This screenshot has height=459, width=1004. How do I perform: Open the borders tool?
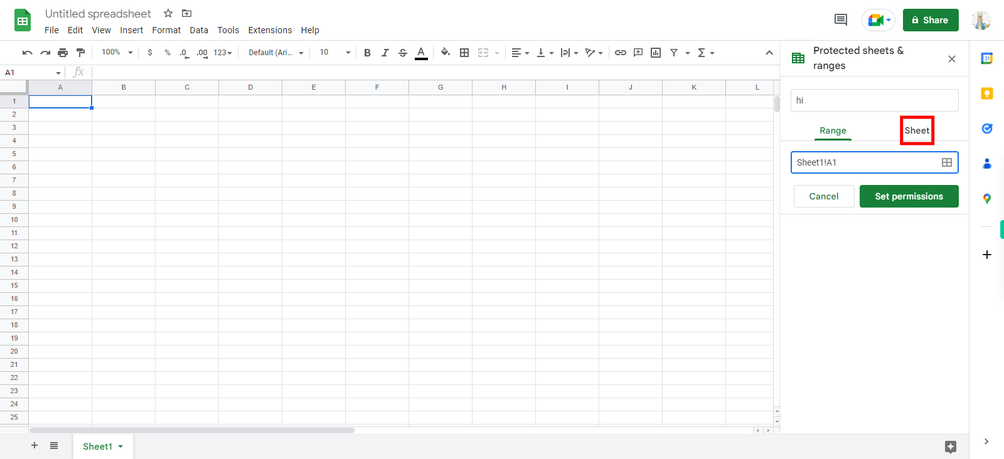(x=464, y=53)
